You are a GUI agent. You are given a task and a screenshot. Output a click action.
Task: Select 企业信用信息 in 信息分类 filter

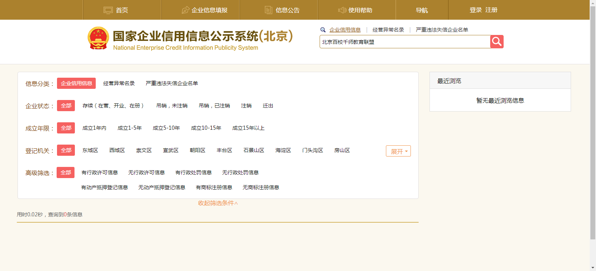76,83
